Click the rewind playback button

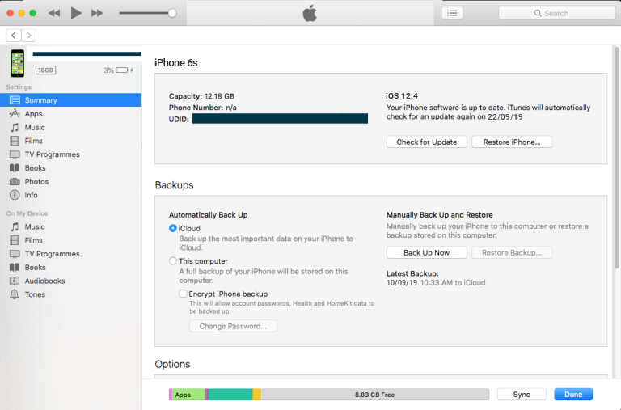pyautogui.click(x=54, y=13)
